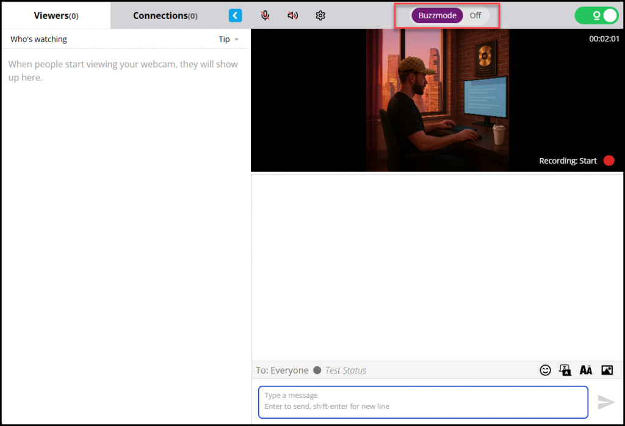The width and height of the screenshot is (625, 426).
Task: Open the Connections tab
Action: [165, 15]
